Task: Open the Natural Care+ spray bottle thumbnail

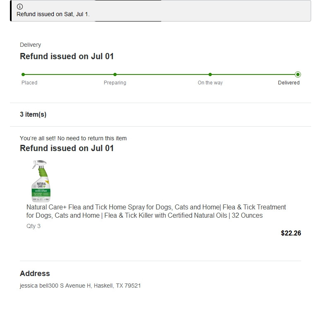Action: tap(41, 181)
